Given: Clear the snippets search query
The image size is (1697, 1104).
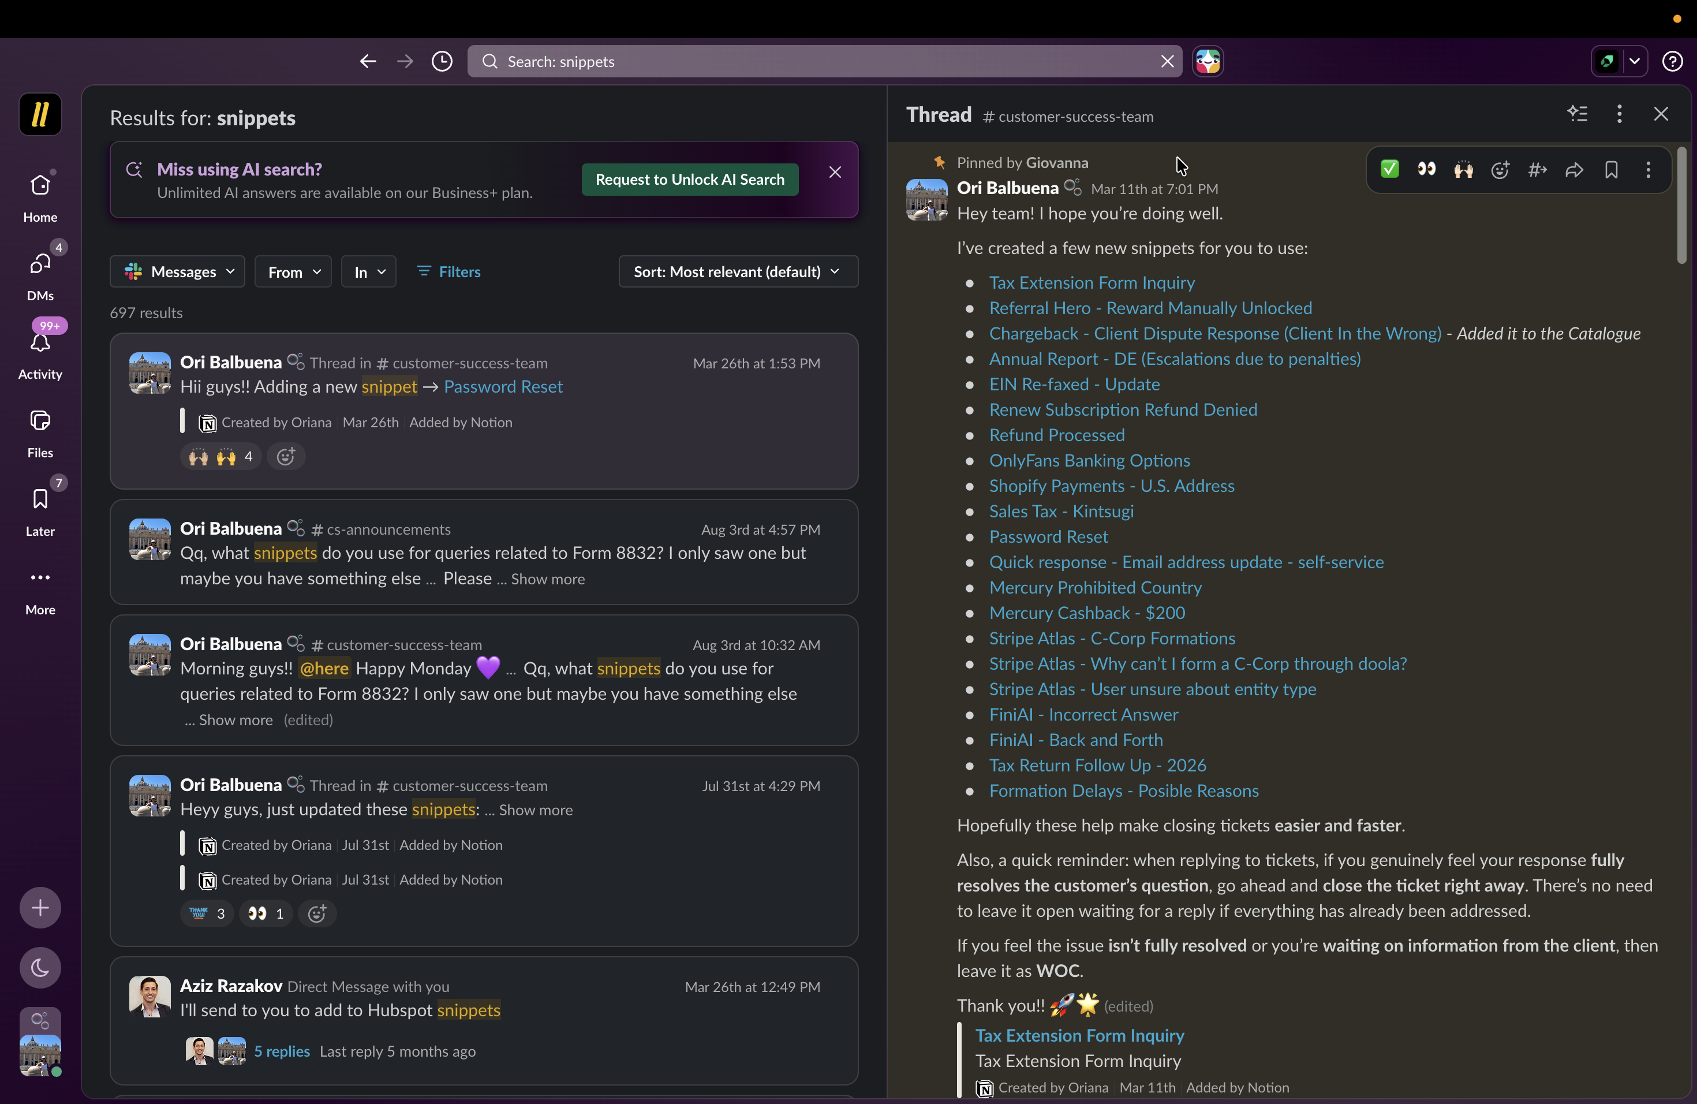Looking at the screenshot, I should coord(1167,61).
